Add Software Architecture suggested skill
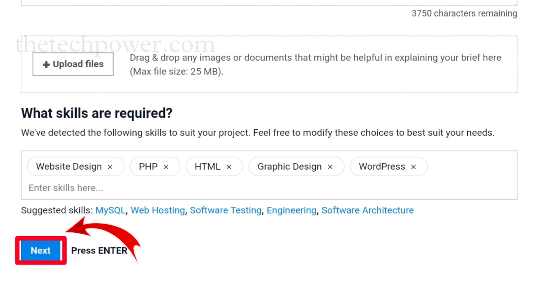 tap(368, 210)
